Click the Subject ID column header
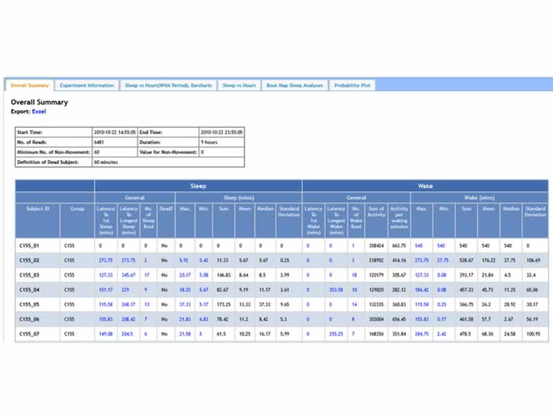 coord(37,209)
